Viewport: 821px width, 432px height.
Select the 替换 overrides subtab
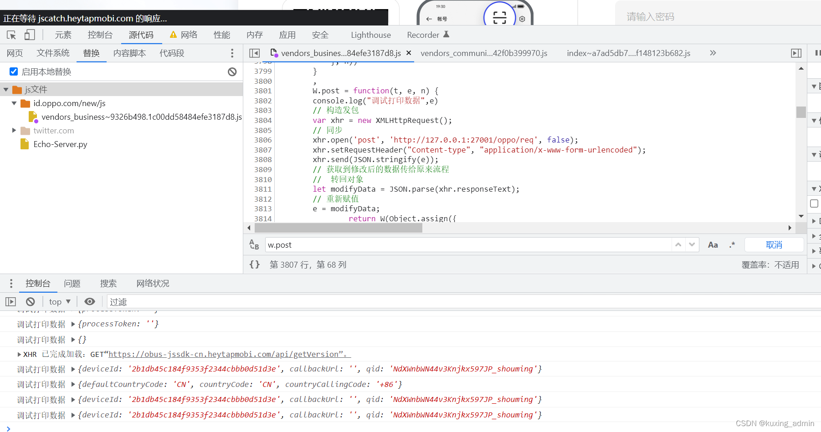(x=91, y=53)
